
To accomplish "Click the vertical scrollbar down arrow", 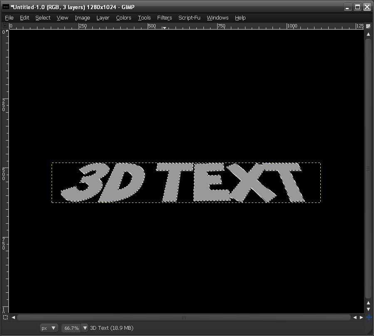I will point(368,309).
